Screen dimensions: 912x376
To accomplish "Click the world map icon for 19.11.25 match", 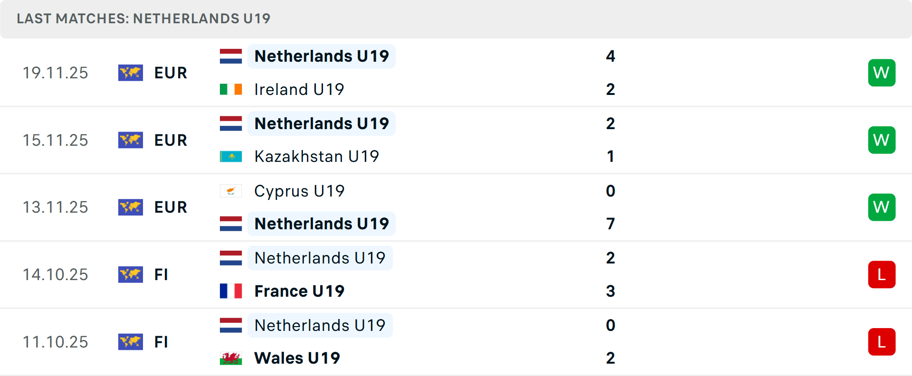I will (131, 73).
